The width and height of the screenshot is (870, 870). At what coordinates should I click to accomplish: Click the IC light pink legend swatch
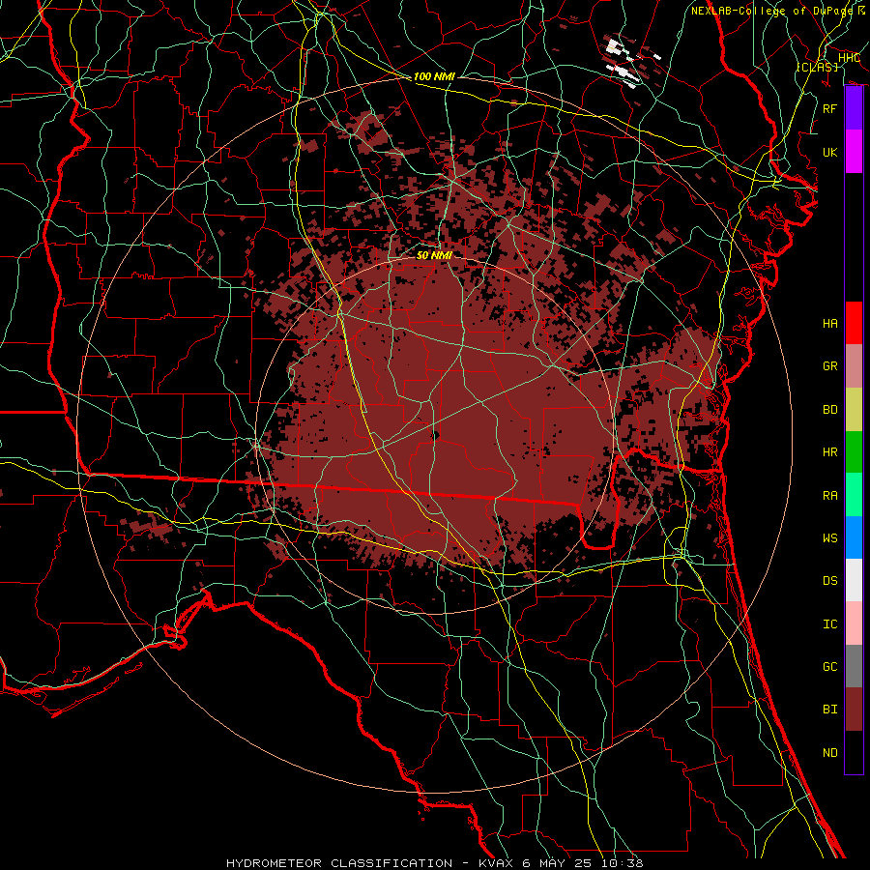854,623
